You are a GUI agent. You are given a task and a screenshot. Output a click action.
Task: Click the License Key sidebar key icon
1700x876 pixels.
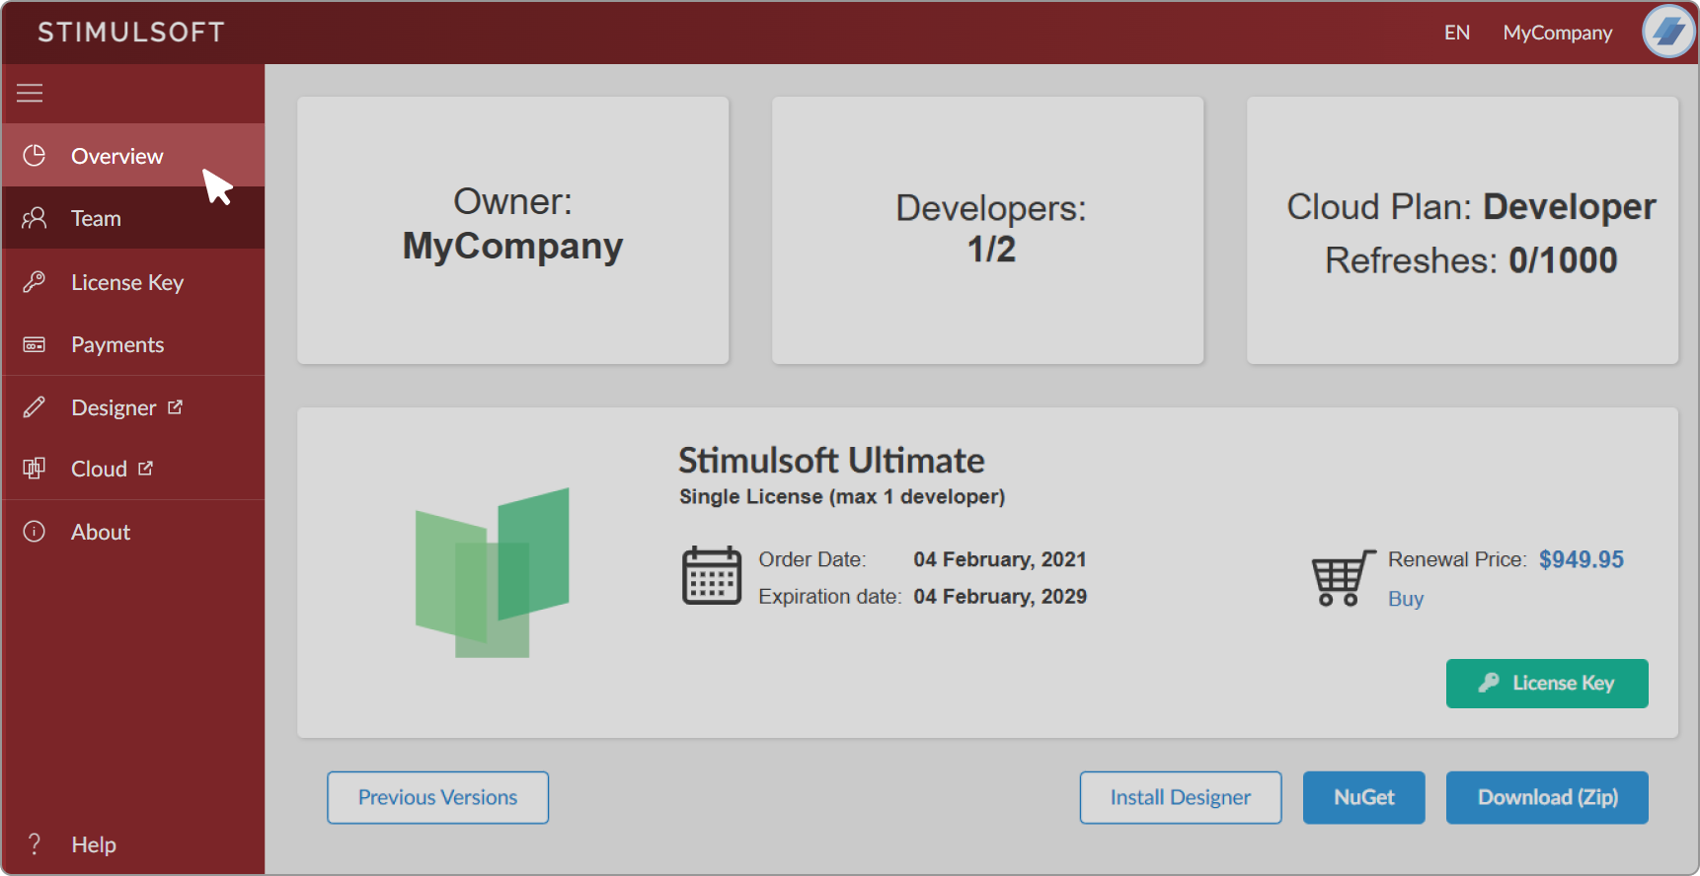click(x=35, y=282)
